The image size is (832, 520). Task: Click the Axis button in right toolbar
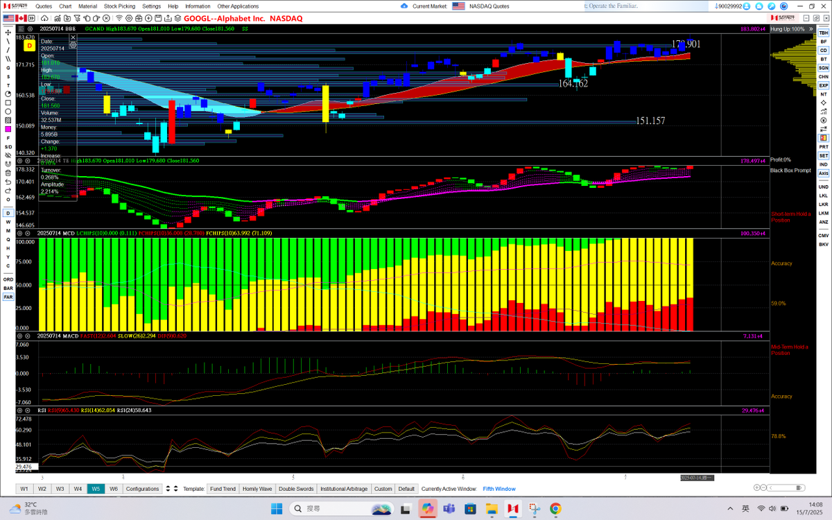[x=824, y=173]
